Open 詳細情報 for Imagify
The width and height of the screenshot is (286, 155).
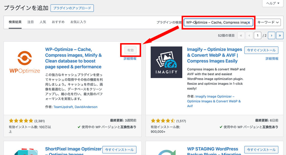click(x=272, y=59)
